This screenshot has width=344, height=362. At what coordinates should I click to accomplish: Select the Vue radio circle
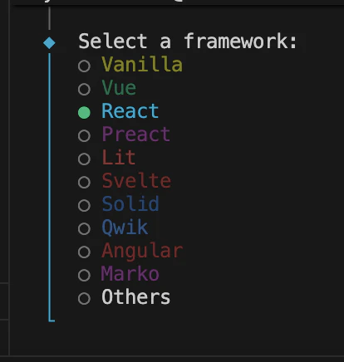tap(84, 90)
